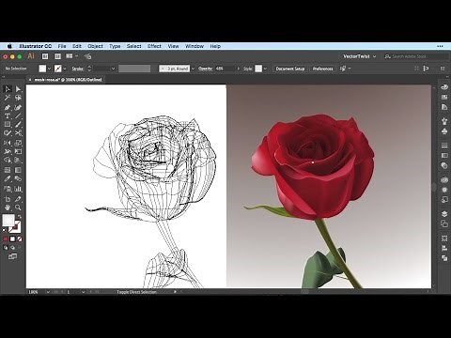Activate the Zoom magnifier tool

(x=18, y=207)
